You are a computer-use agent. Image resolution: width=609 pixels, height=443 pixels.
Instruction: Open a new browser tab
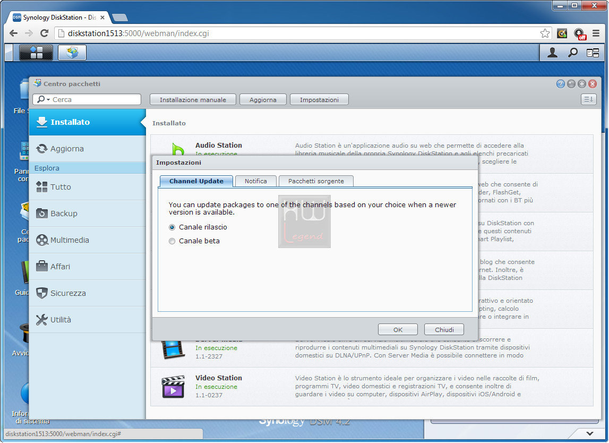(119, 18)
